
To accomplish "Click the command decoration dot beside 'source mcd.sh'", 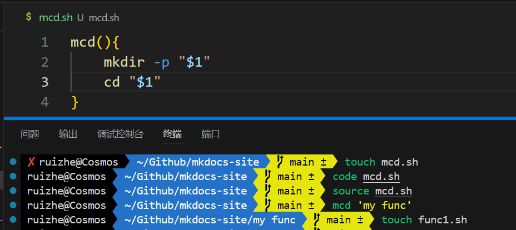I will (13, 191).
